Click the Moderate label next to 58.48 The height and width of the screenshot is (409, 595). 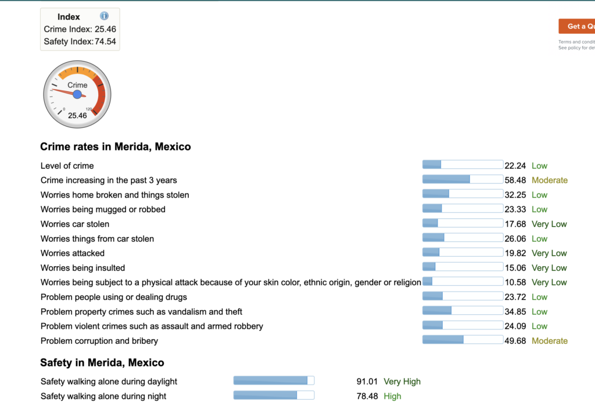point(550,180)
